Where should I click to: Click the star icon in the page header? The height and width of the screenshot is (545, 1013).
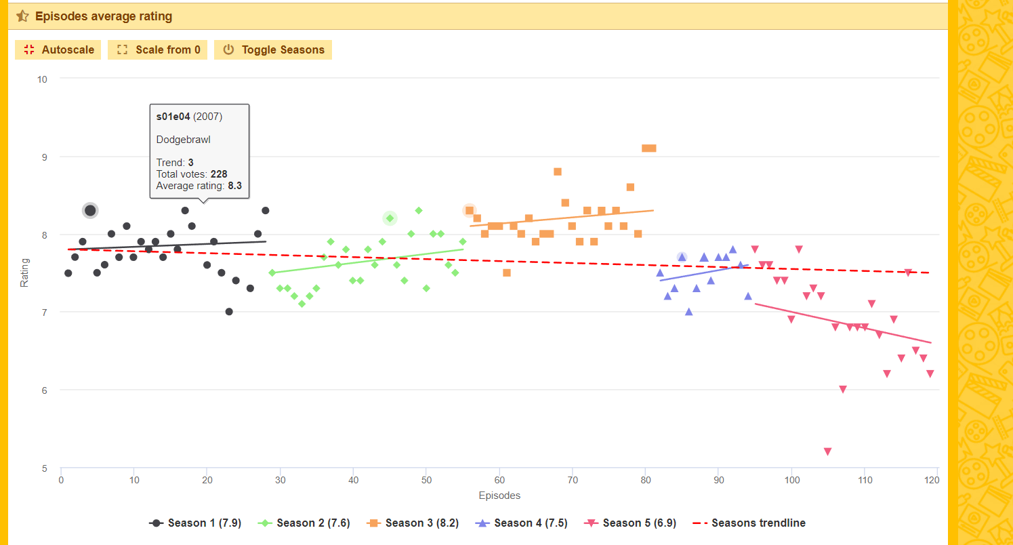coord(22,16)
